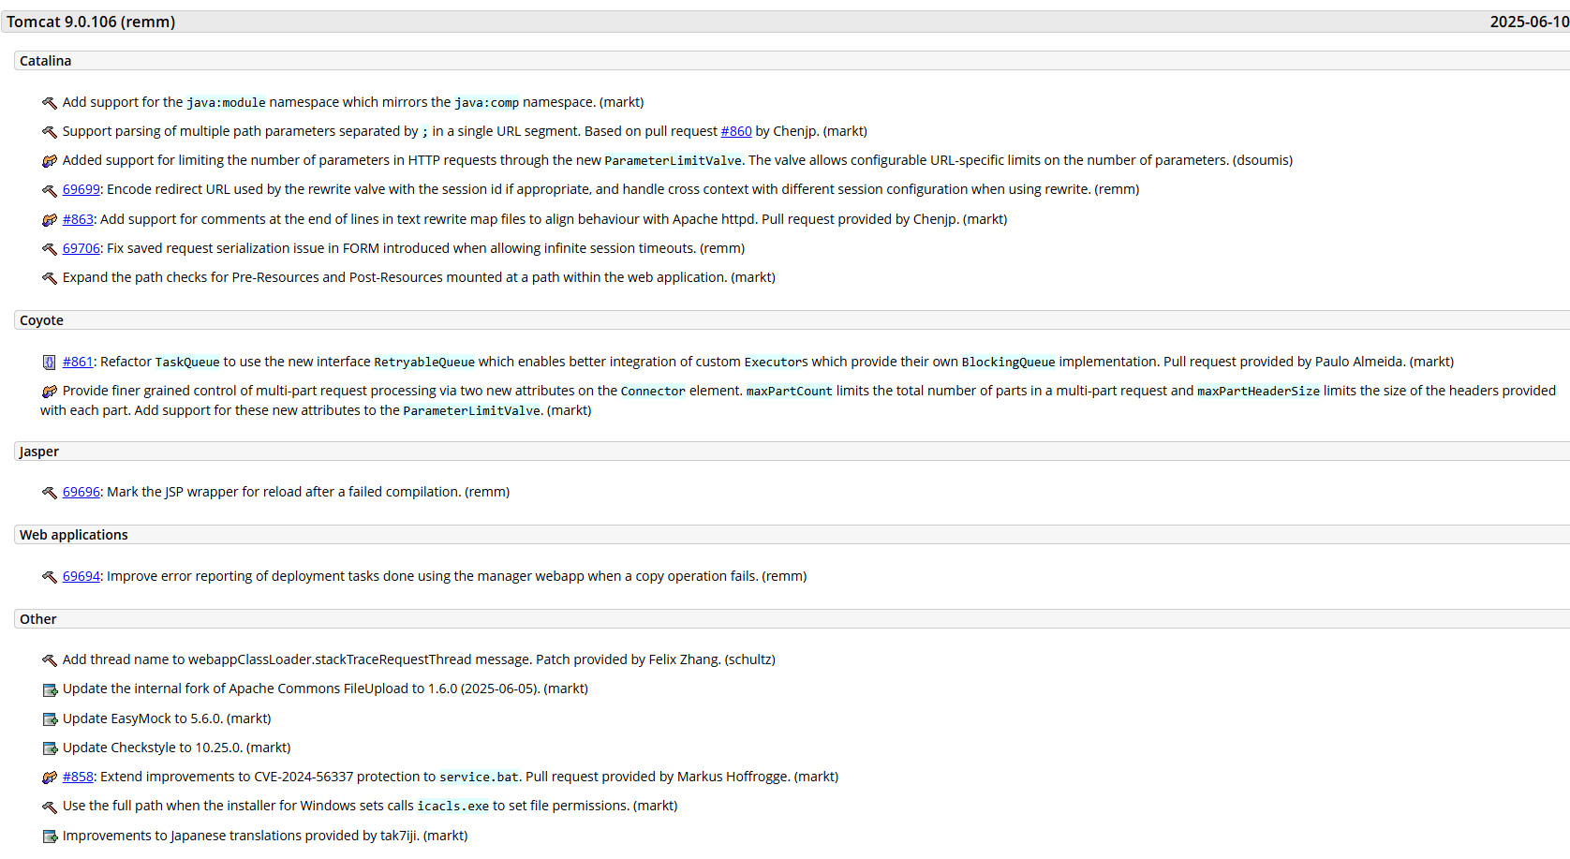Follow the #863 rewrite map comments link
1570x859 pixels.
78,219
